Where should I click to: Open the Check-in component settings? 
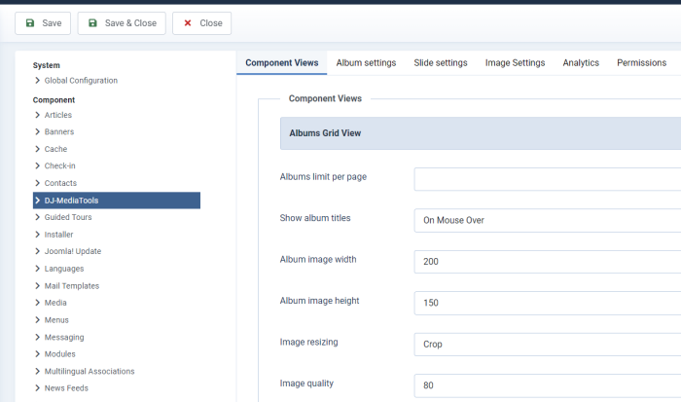coord(60,165)
